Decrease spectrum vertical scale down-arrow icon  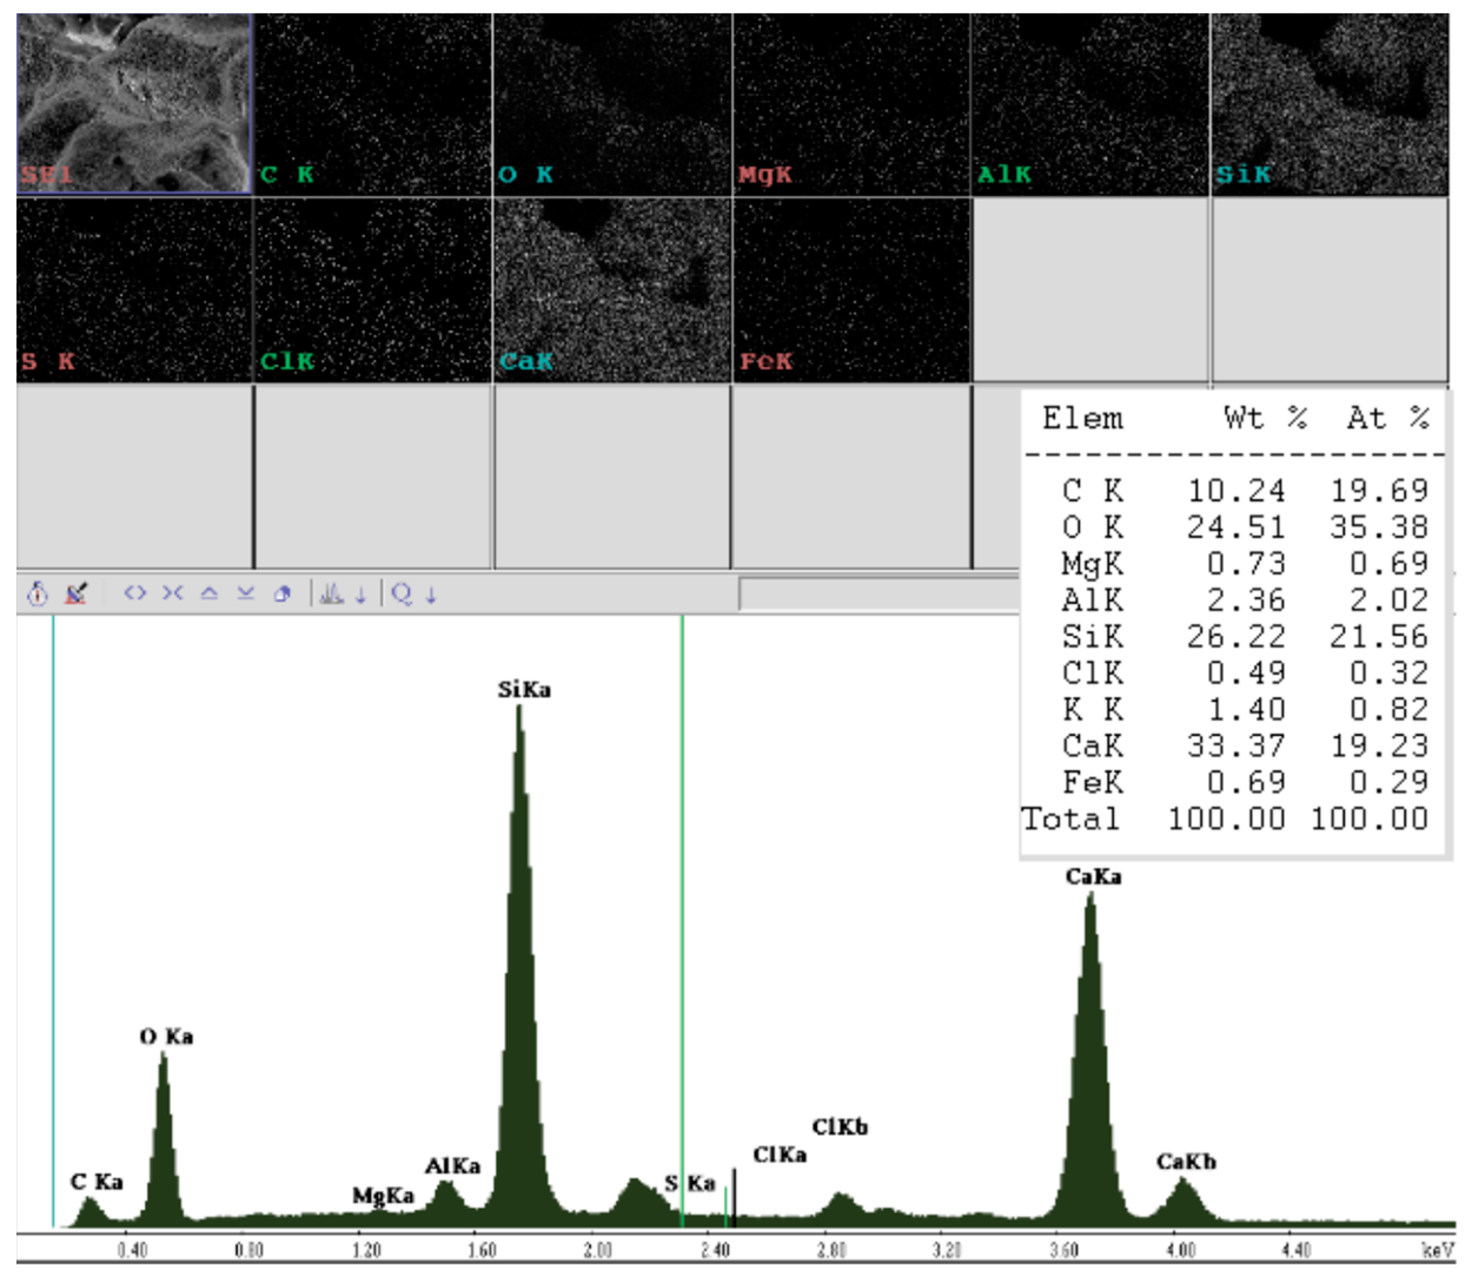click(x=246, y=593)
